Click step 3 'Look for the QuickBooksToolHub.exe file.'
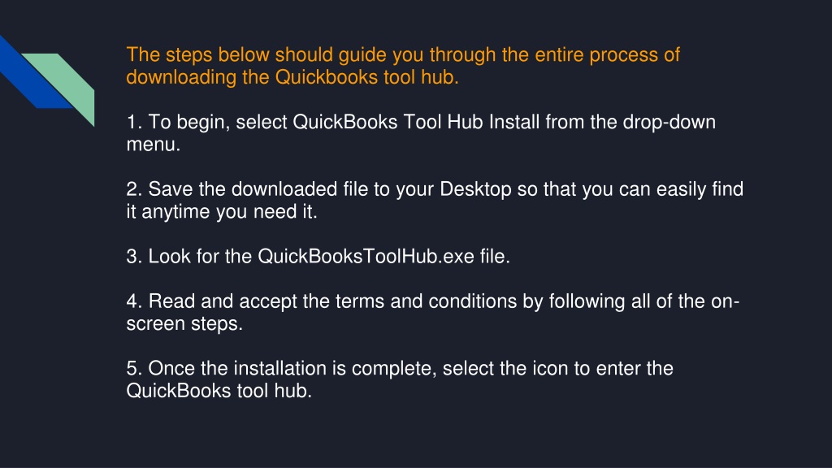 pyautogui.click(x=318, y=256)
